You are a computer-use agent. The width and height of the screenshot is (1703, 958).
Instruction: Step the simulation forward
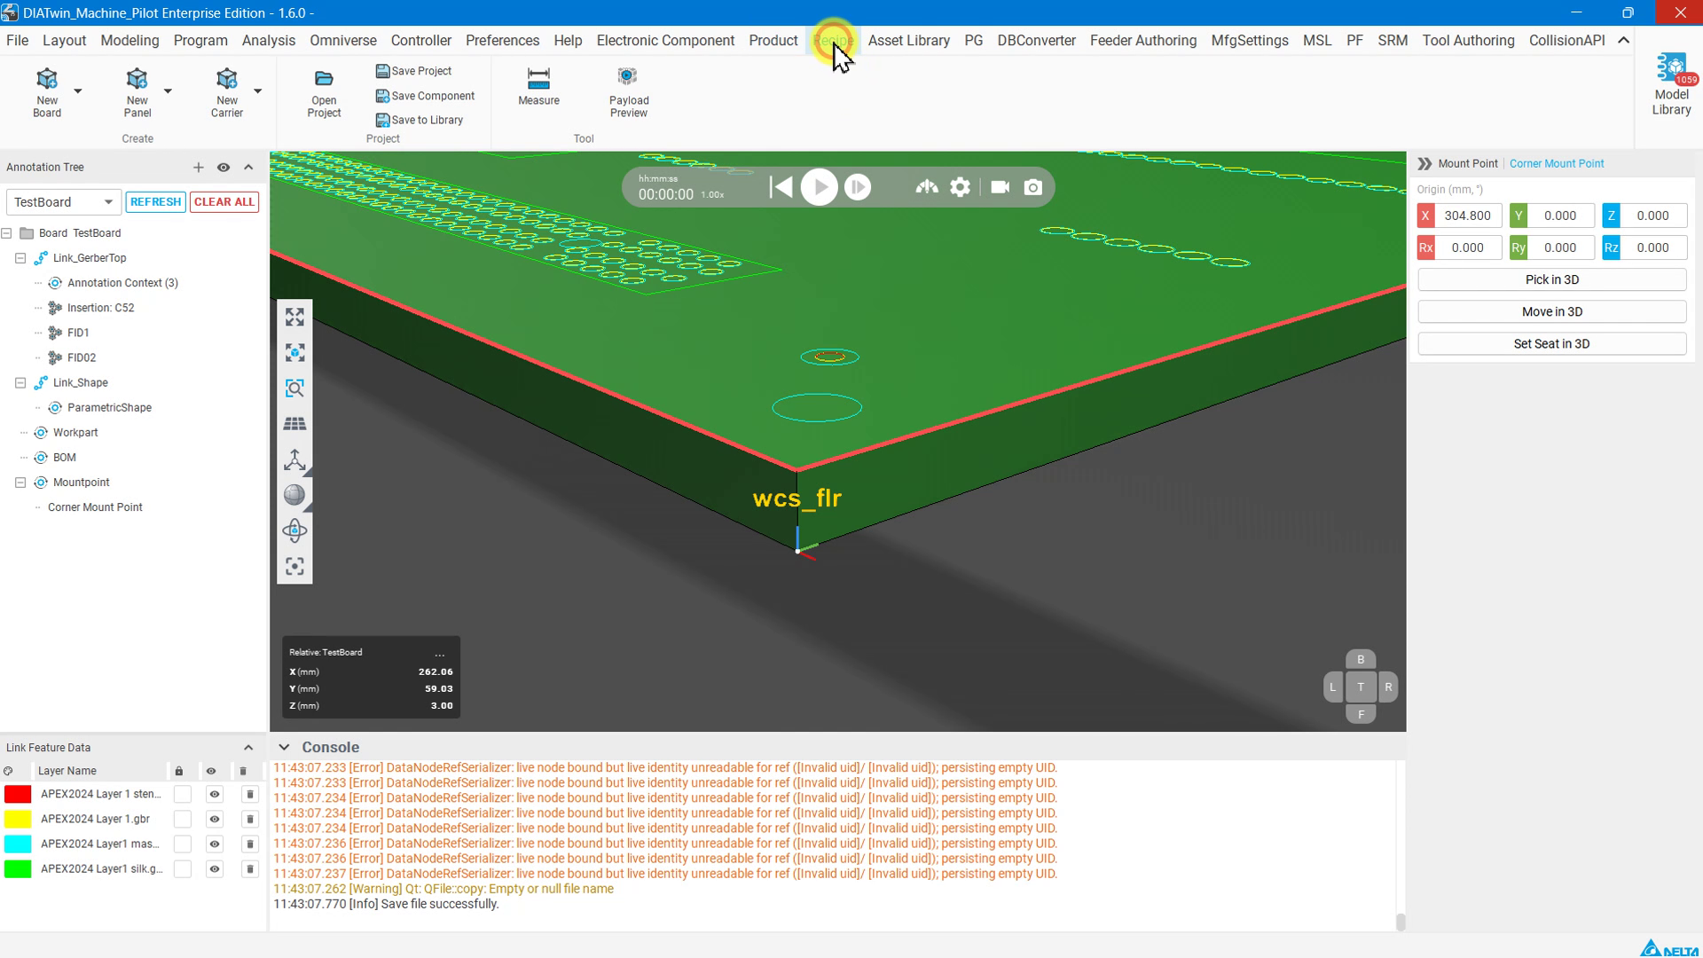(x=858, y=187)
